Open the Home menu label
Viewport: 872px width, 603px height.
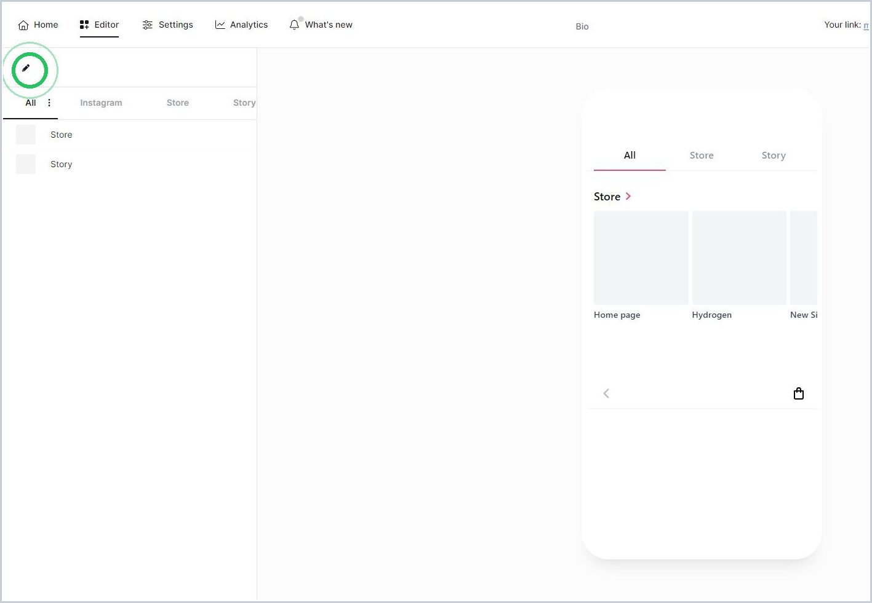[46, 25]
